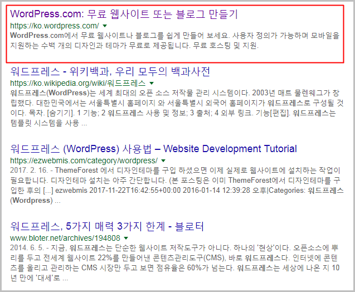Expand dropdown arrow next to bloter.net URL

pos(126,238)
